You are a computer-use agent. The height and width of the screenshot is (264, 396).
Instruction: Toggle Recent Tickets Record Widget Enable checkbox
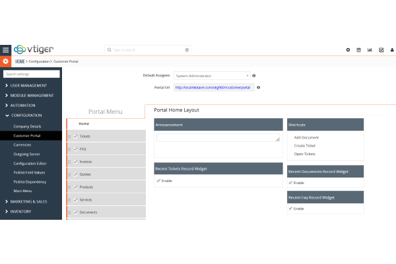pyautogui.click(x=158, y=180)
